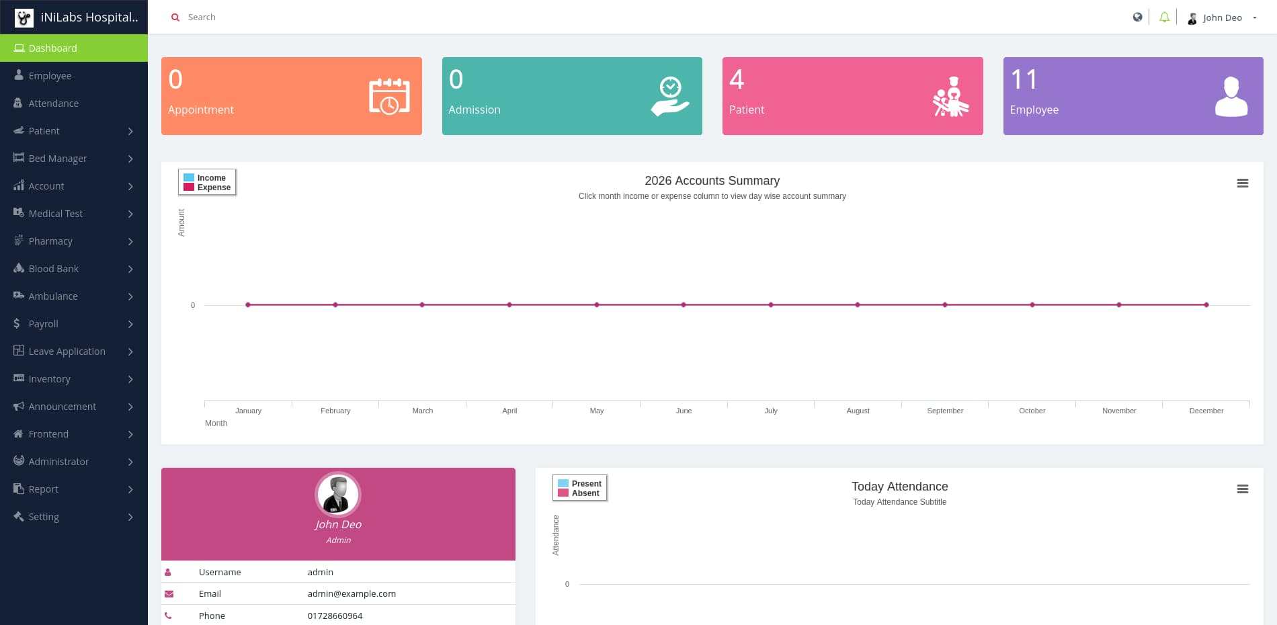Click the Patient card icon

(950, 96)
